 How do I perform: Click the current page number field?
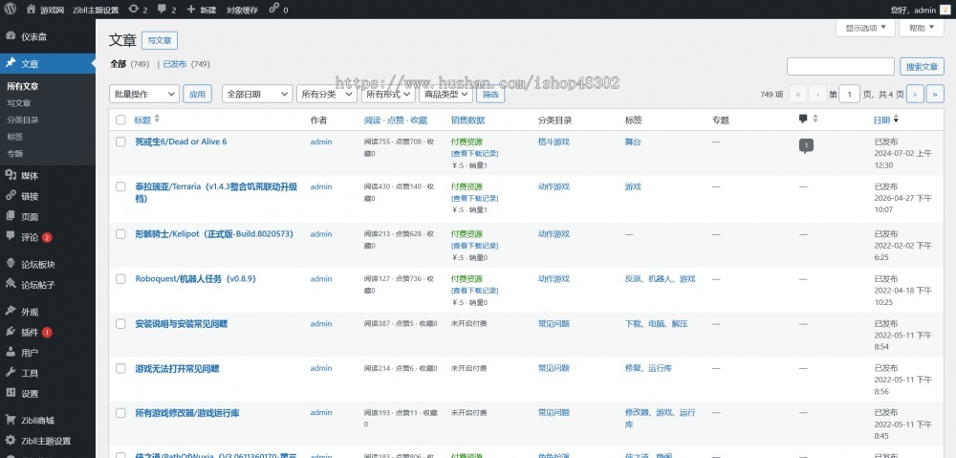[849, 94]
